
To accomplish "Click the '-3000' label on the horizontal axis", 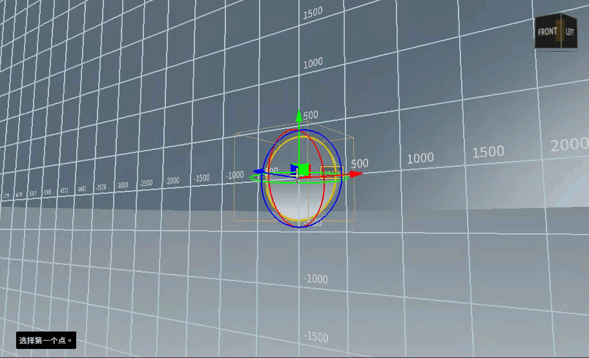I will tap(122, 185).
